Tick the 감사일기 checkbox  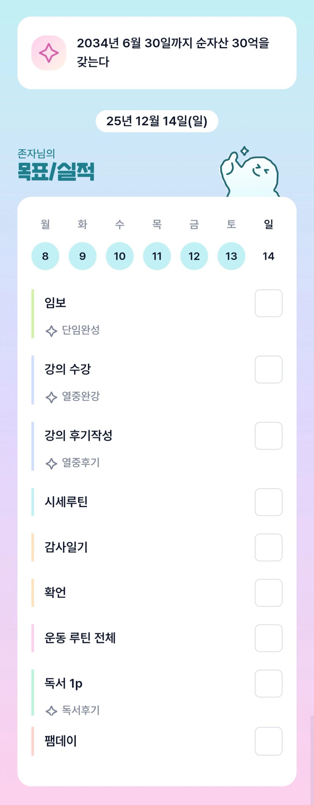(x=268, y=547)
